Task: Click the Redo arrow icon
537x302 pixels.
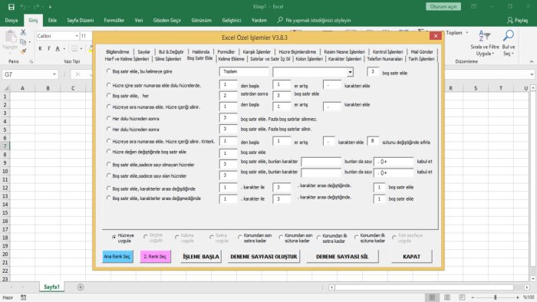Action: [36, 7]
